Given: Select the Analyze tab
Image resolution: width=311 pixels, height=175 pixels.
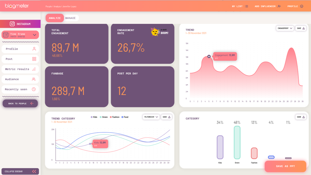Looking at the screenshot, I should (55, 18).
